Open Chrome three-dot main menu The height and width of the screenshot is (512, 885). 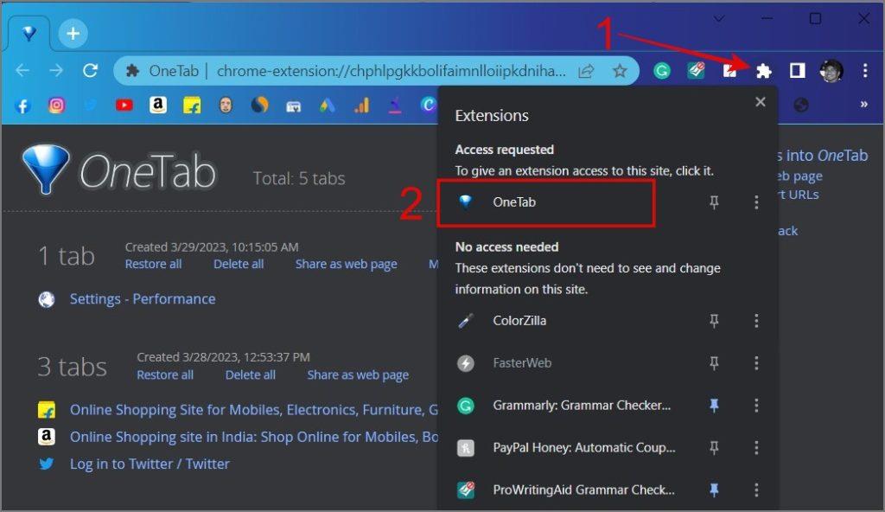pos(864,71)
